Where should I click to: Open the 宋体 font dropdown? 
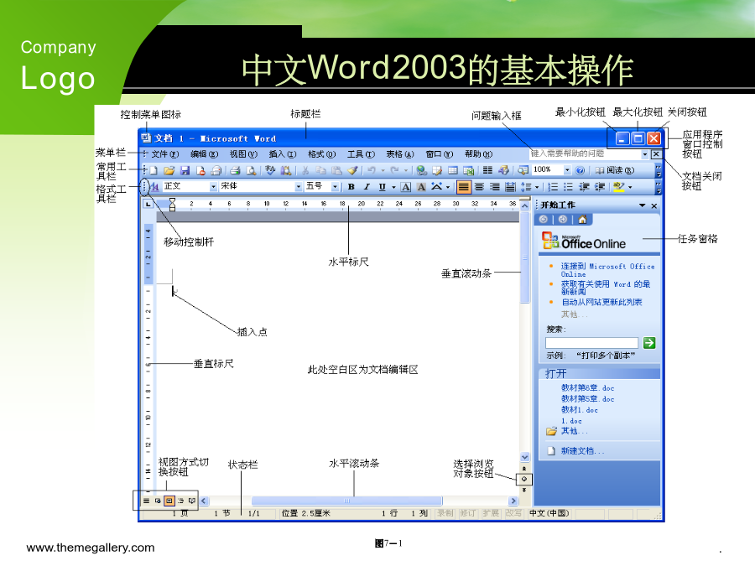click(x=299, y=186)
